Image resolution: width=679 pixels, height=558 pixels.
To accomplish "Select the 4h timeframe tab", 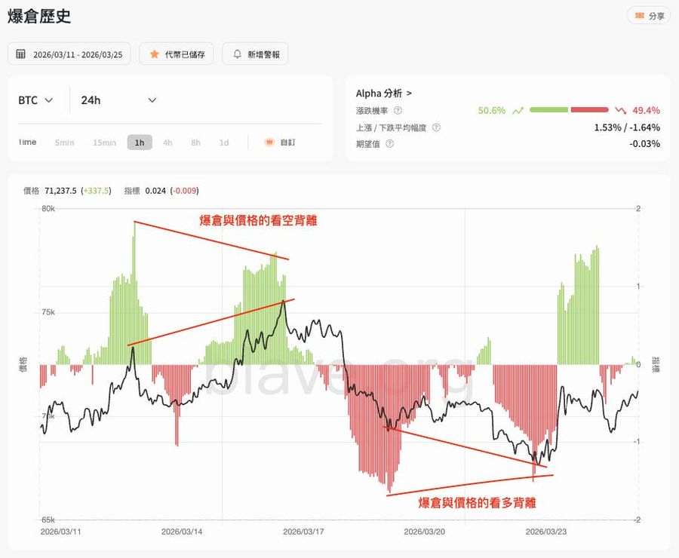I will click(x=167, y=142).
